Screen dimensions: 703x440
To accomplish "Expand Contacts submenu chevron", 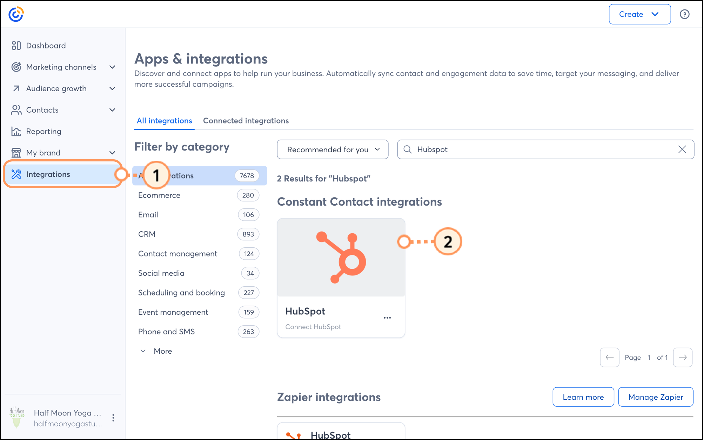I will (112, 110).
